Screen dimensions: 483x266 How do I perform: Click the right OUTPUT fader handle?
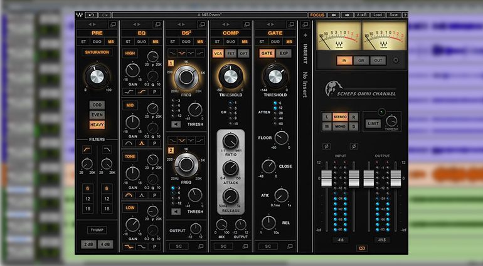click(396, 178)
